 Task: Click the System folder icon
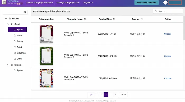tap(12, 65)
